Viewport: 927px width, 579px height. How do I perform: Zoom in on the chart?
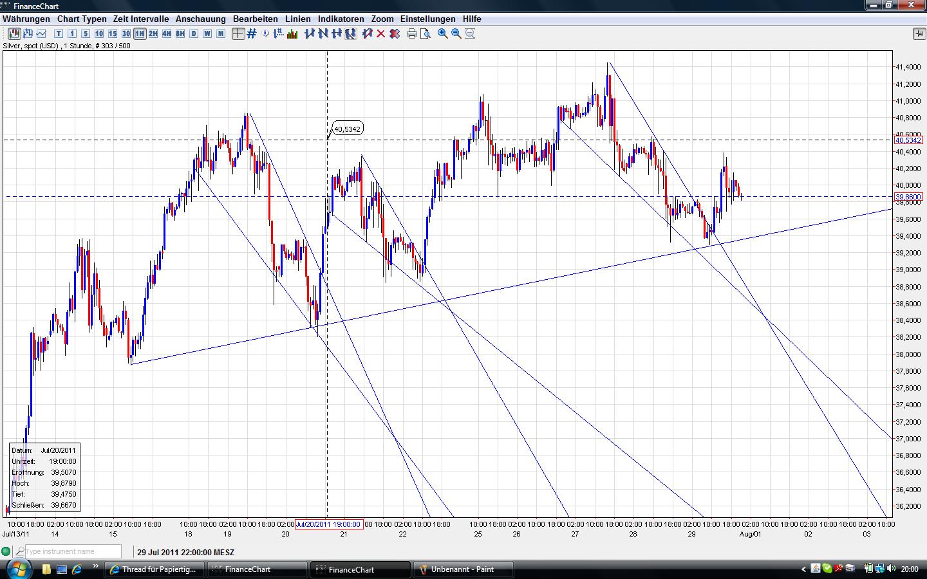443,33
